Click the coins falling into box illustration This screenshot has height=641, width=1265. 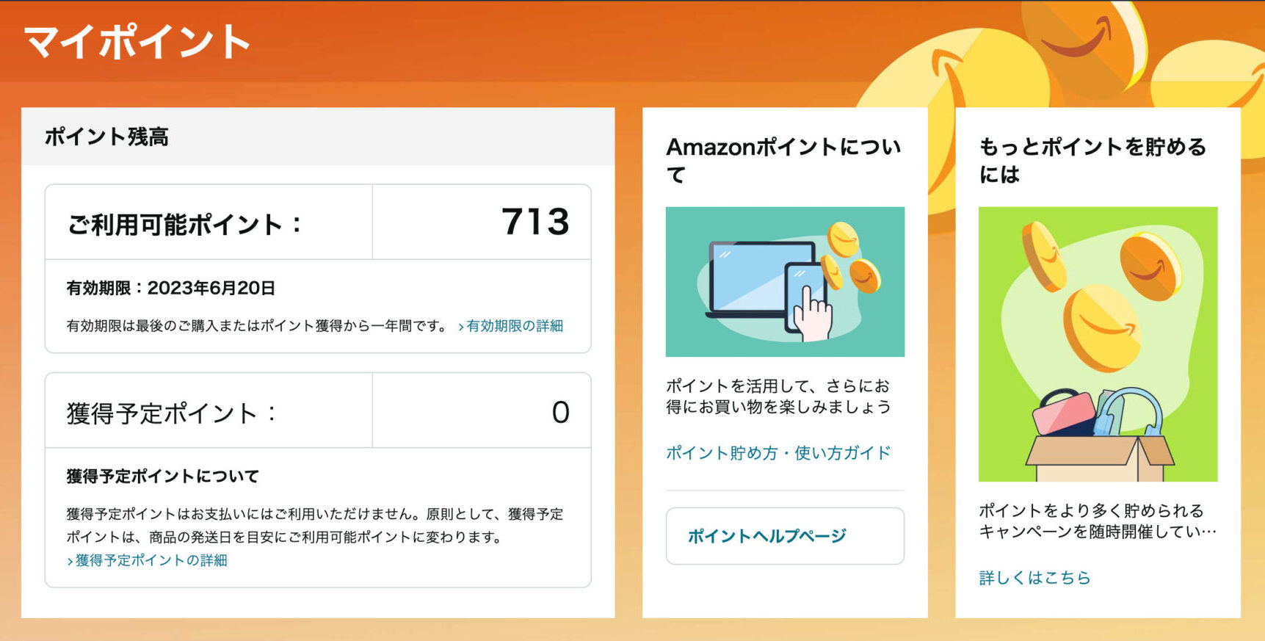1098,344
